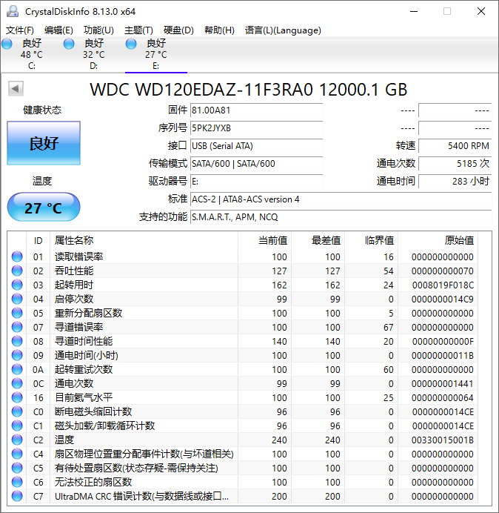Click status orb of attribute 08 寻道时间性能
499x513 pixels.
(17, 341)
